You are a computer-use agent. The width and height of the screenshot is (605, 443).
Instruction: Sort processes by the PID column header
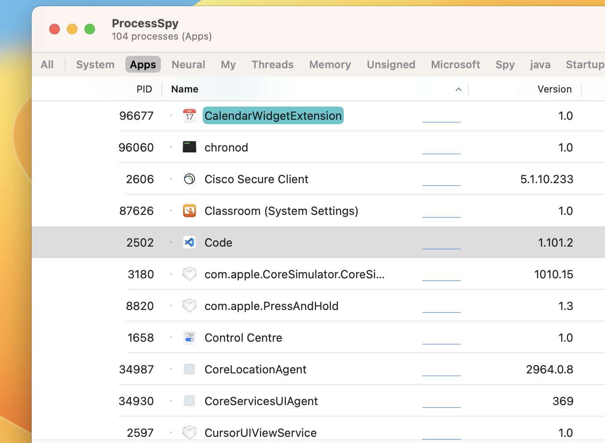(x=144, y=89)
